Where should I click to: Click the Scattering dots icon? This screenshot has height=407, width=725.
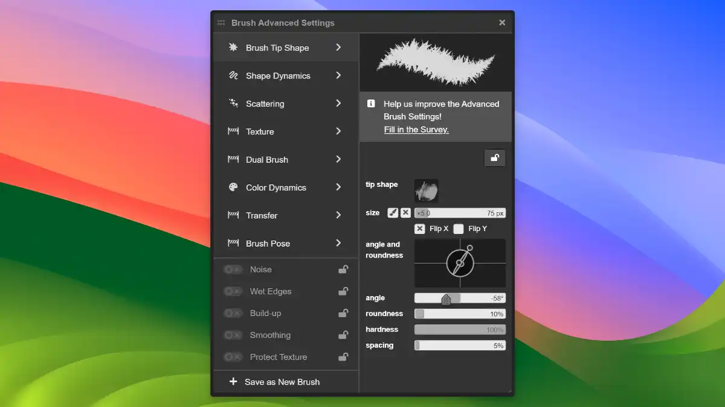[x=233, y=103]
